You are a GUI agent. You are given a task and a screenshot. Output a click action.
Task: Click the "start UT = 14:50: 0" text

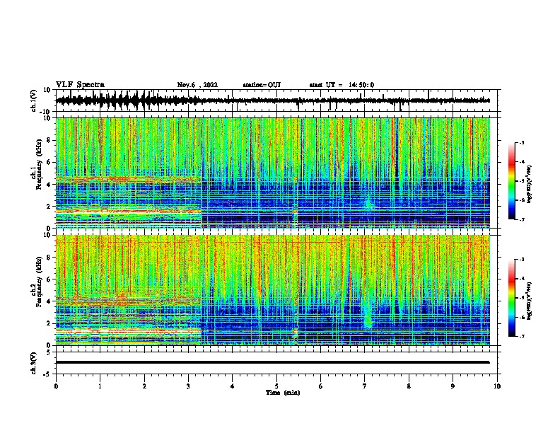pyautogui.click(x=342, y=85)
